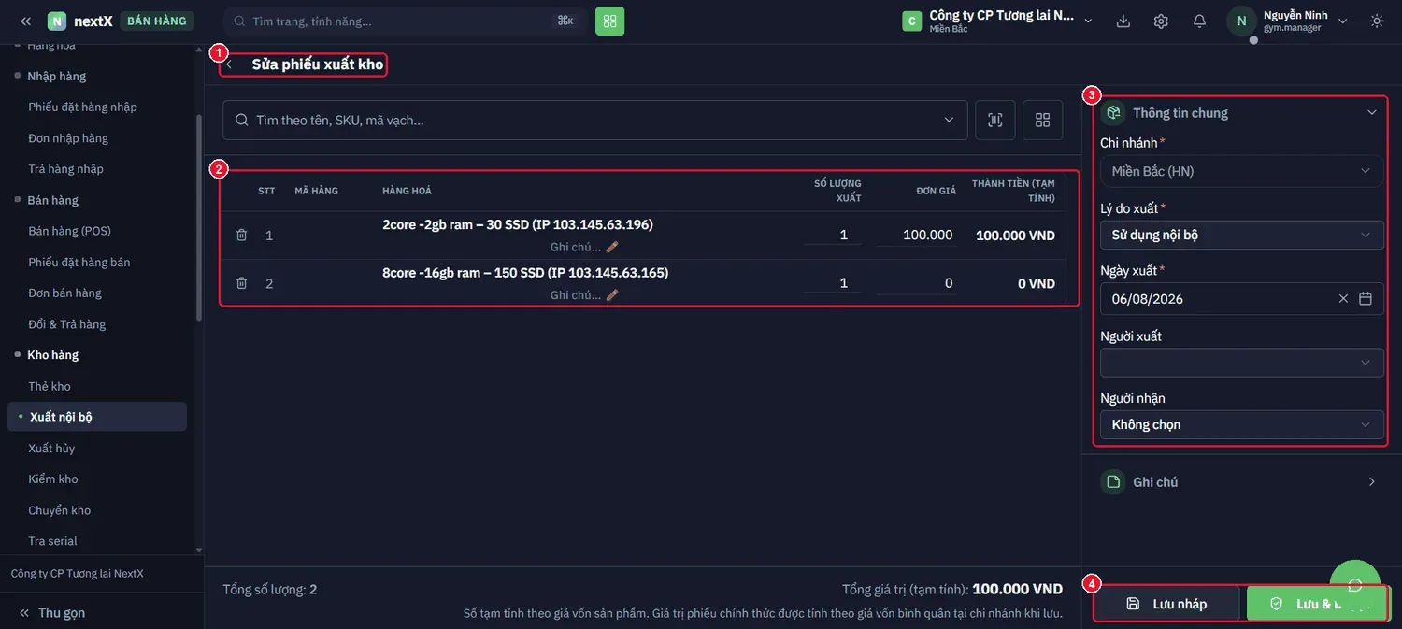Open Tra serial in sidebar
The width and height of the screenshot is (1402, 629).
(x=52, y=541)
